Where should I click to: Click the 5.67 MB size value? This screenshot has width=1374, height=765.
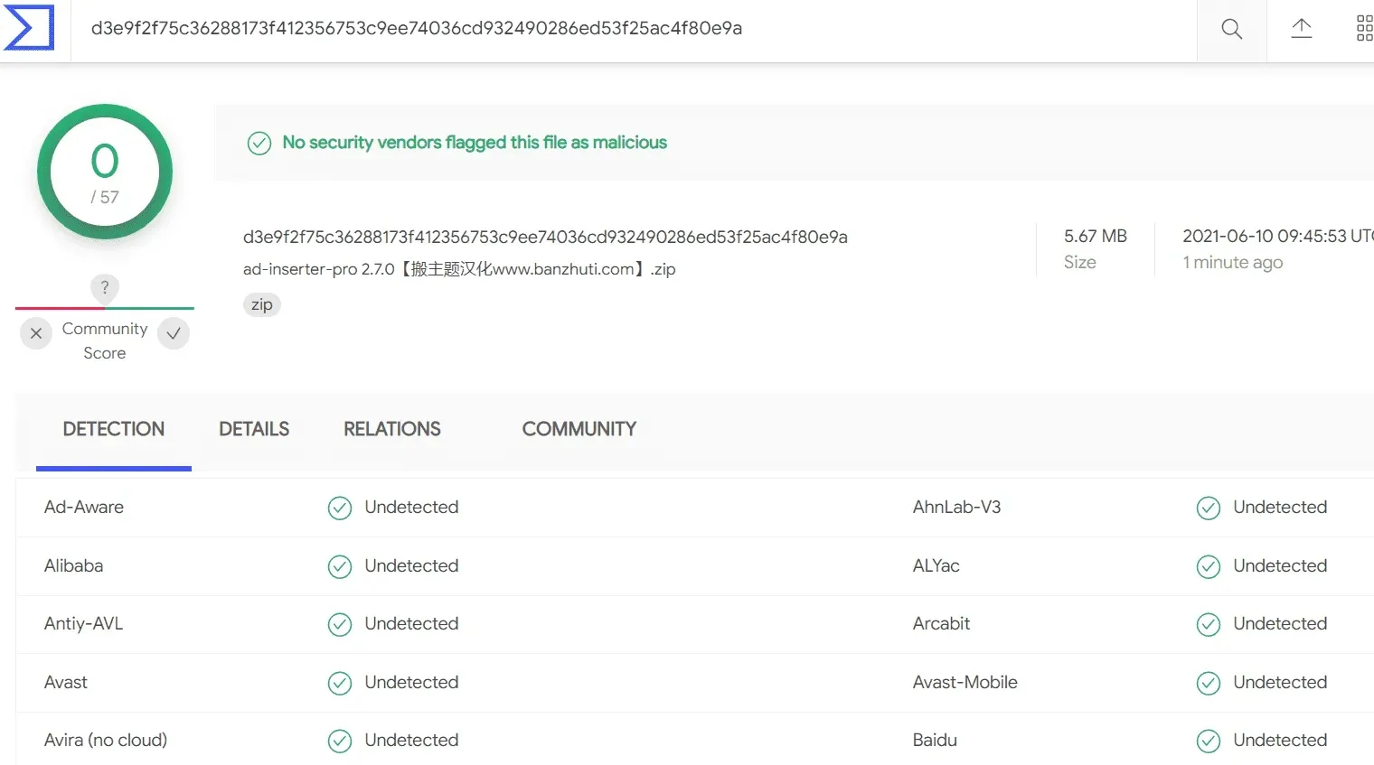[x=1096, y=236]
